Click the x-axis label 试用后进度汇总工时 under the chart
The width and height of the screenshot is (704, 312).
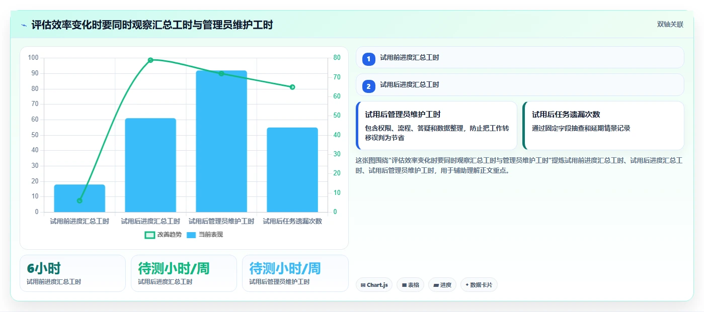(150, 221)
